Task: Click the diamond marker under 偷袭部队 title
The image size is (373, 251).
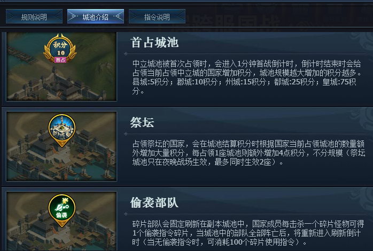Action: click(126, 214)
